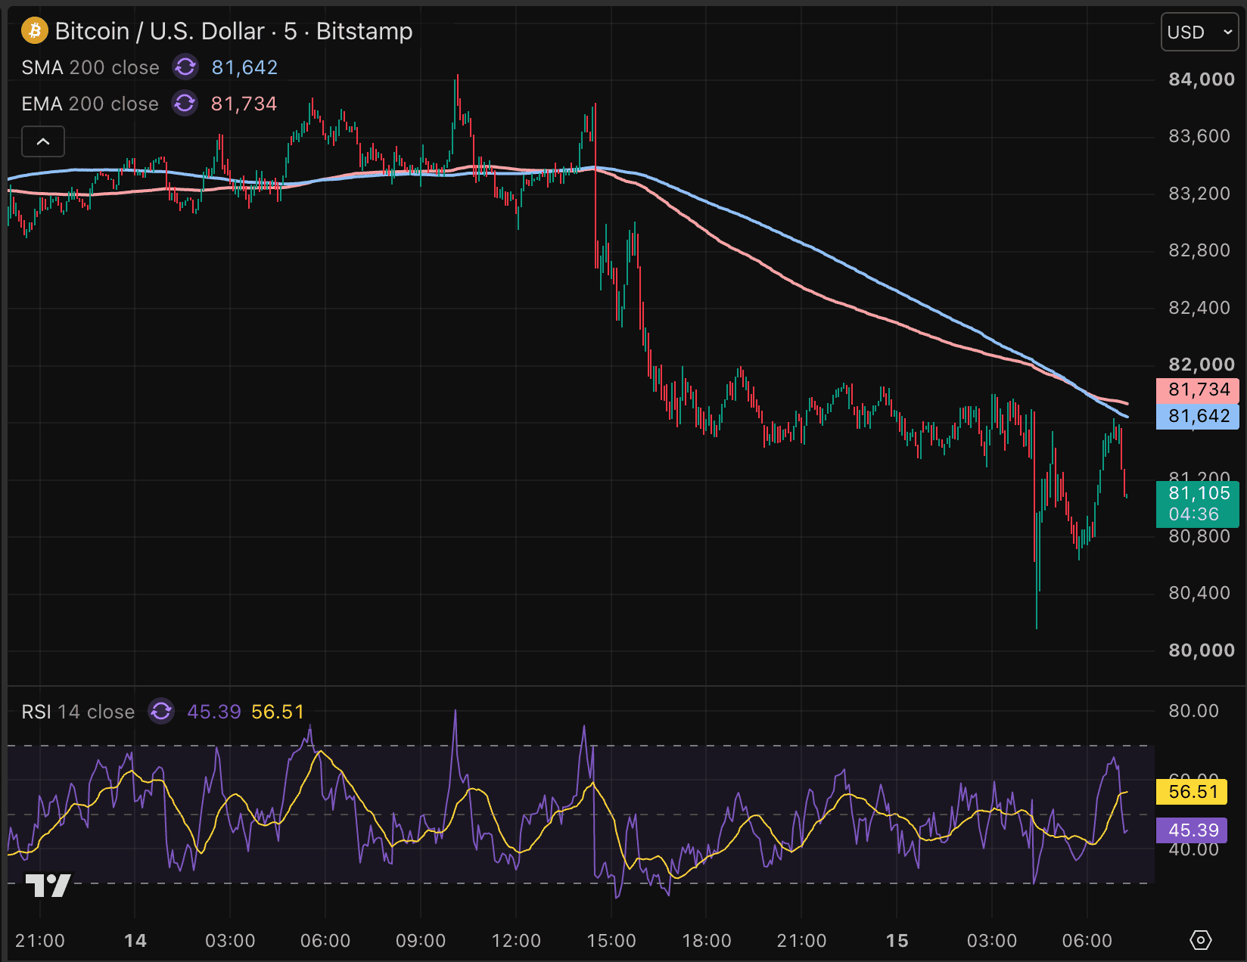
Task: Collapse the indicator legend with chevron
Action: tap(43, 141)
